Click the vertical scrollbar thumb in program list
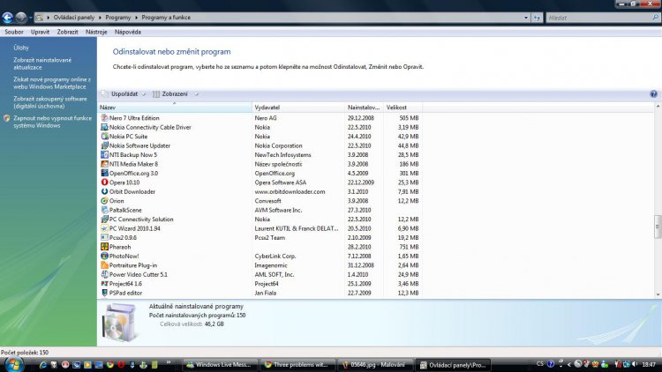662x372 pixels. tap(658, 227)
